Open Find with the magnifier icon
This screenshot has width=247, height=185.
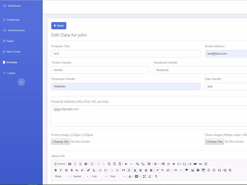pos(138,164)
